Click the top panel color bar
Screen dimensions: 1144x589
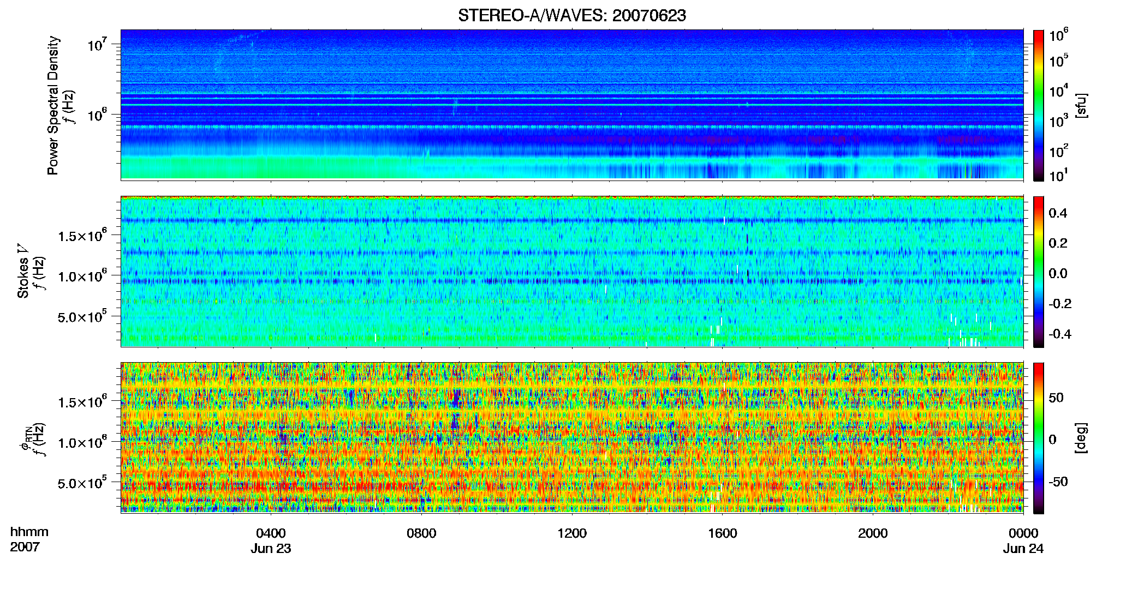[1038, 105]
